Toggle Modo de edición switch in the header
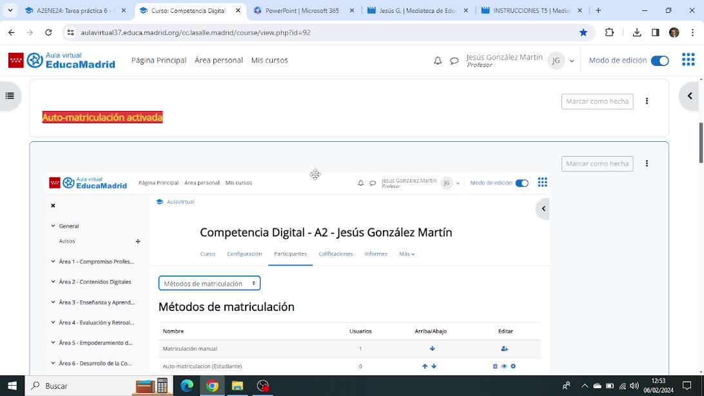 tap(660, 61)
